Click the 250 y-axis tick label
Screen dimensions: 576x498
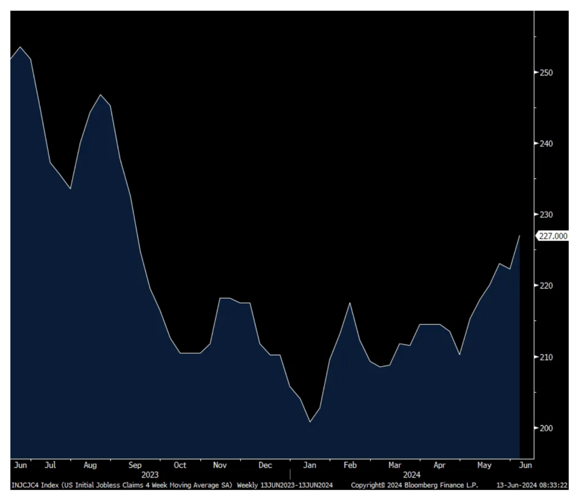[x=546, y=73]
